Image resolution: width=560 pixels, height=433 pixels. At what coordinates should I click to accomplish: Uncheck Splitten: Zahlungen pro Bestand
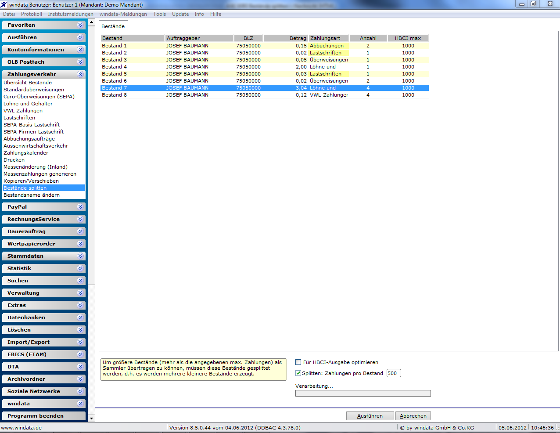pyautogui.click(x=298, y=373)
